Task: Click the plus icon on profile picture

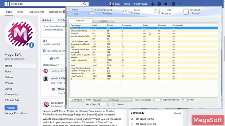Action: click(x=31, y=45)
